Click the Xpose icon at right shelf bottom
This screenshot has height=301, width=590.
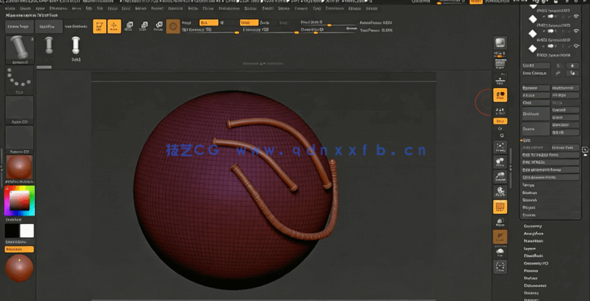500,266
